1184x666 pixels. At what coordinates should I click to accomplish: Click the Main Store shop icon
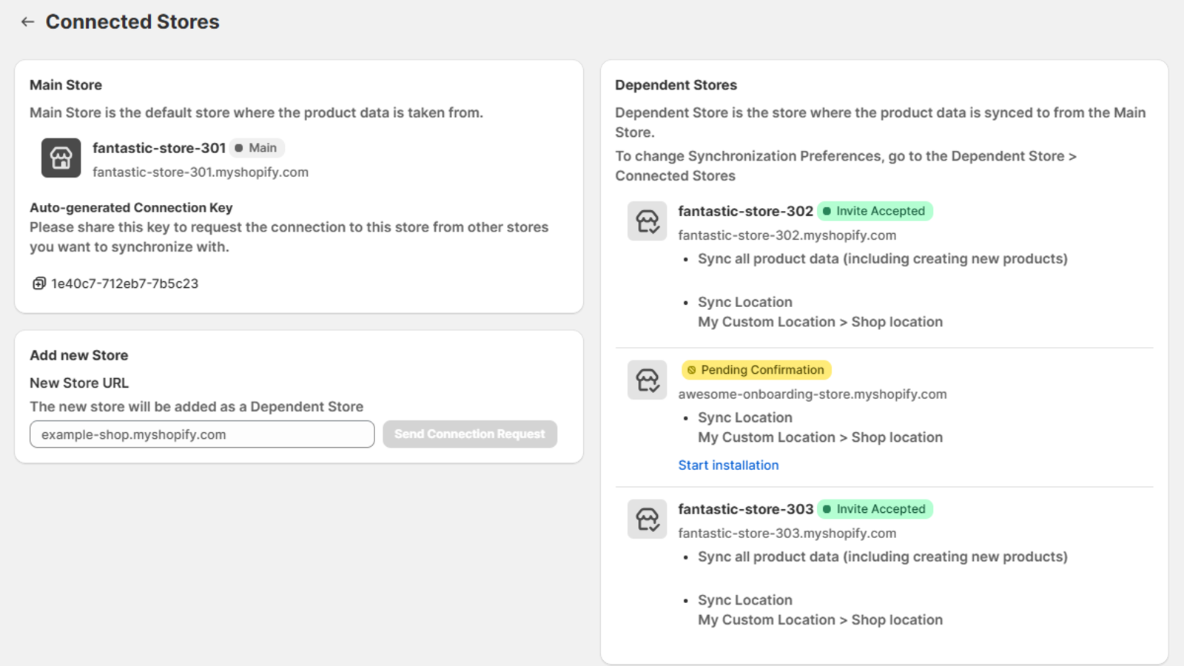tap(61, 158)
